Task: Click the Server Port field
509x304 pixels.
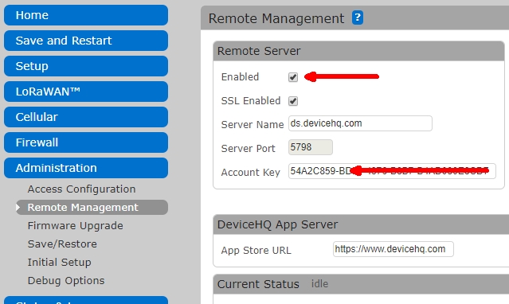Action: point(311,147)
